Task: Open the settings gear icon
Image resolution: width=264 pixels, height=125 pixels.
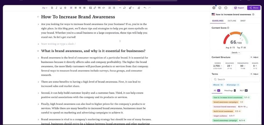Action: [214, 8]
